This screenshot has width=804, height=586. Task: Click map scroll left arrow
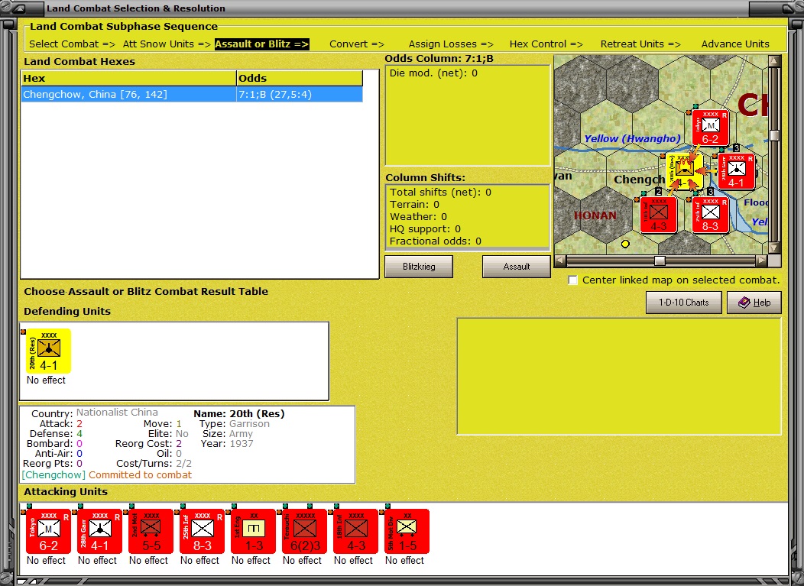pyautogui.click(x=560, y=261)
